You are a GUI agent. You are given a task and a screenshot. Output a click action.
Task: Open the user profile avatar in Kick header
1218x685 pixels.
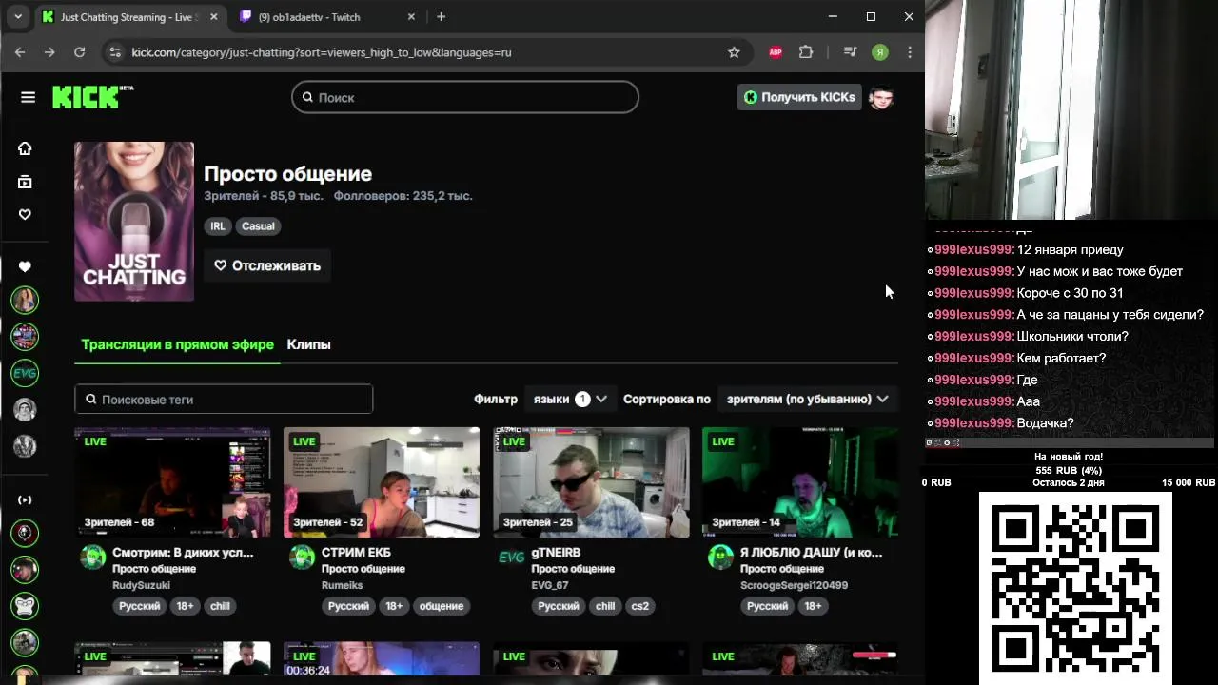(x=881, y=97)
